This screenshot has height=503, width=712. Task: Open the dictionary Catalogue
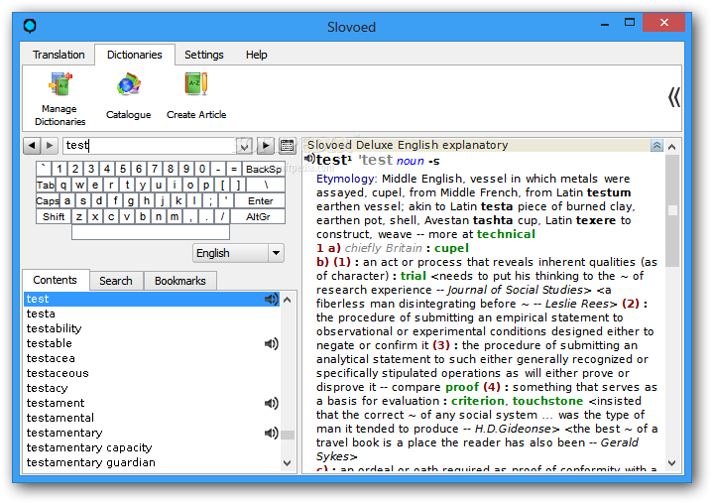coord(129,96)
